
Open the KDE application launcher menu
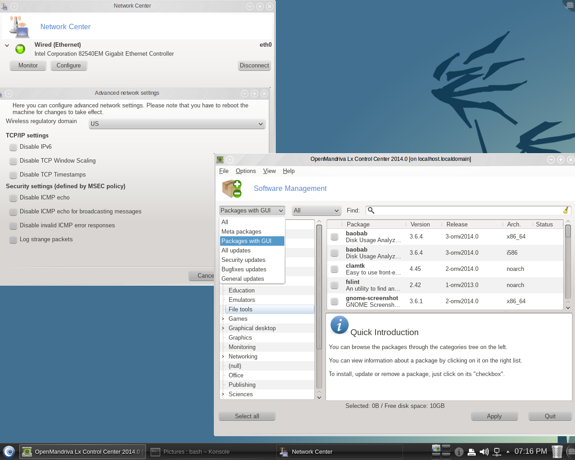coord(9,451)
